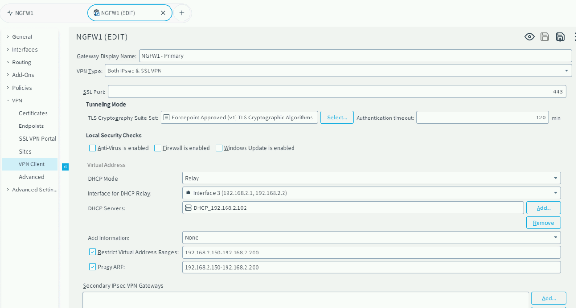Screen dimensions: 576x308
Task: Open the vertical dots menu in the top-right corner
Action: [x=574, y=36]
